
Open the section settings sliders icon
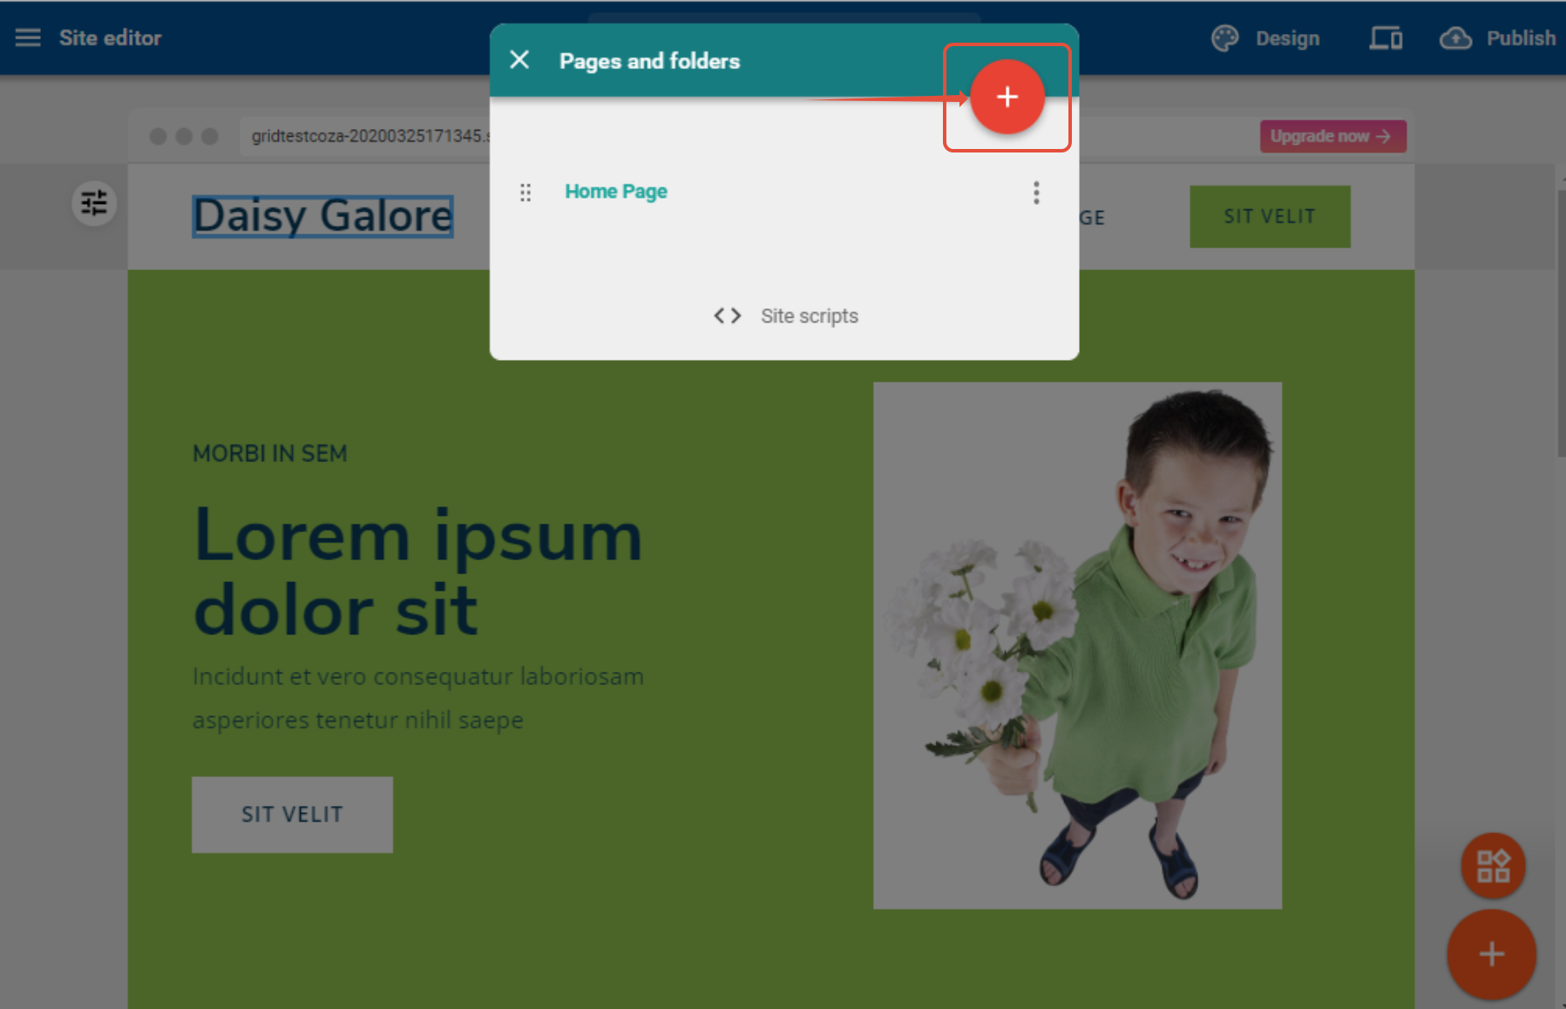click(94, 204)
